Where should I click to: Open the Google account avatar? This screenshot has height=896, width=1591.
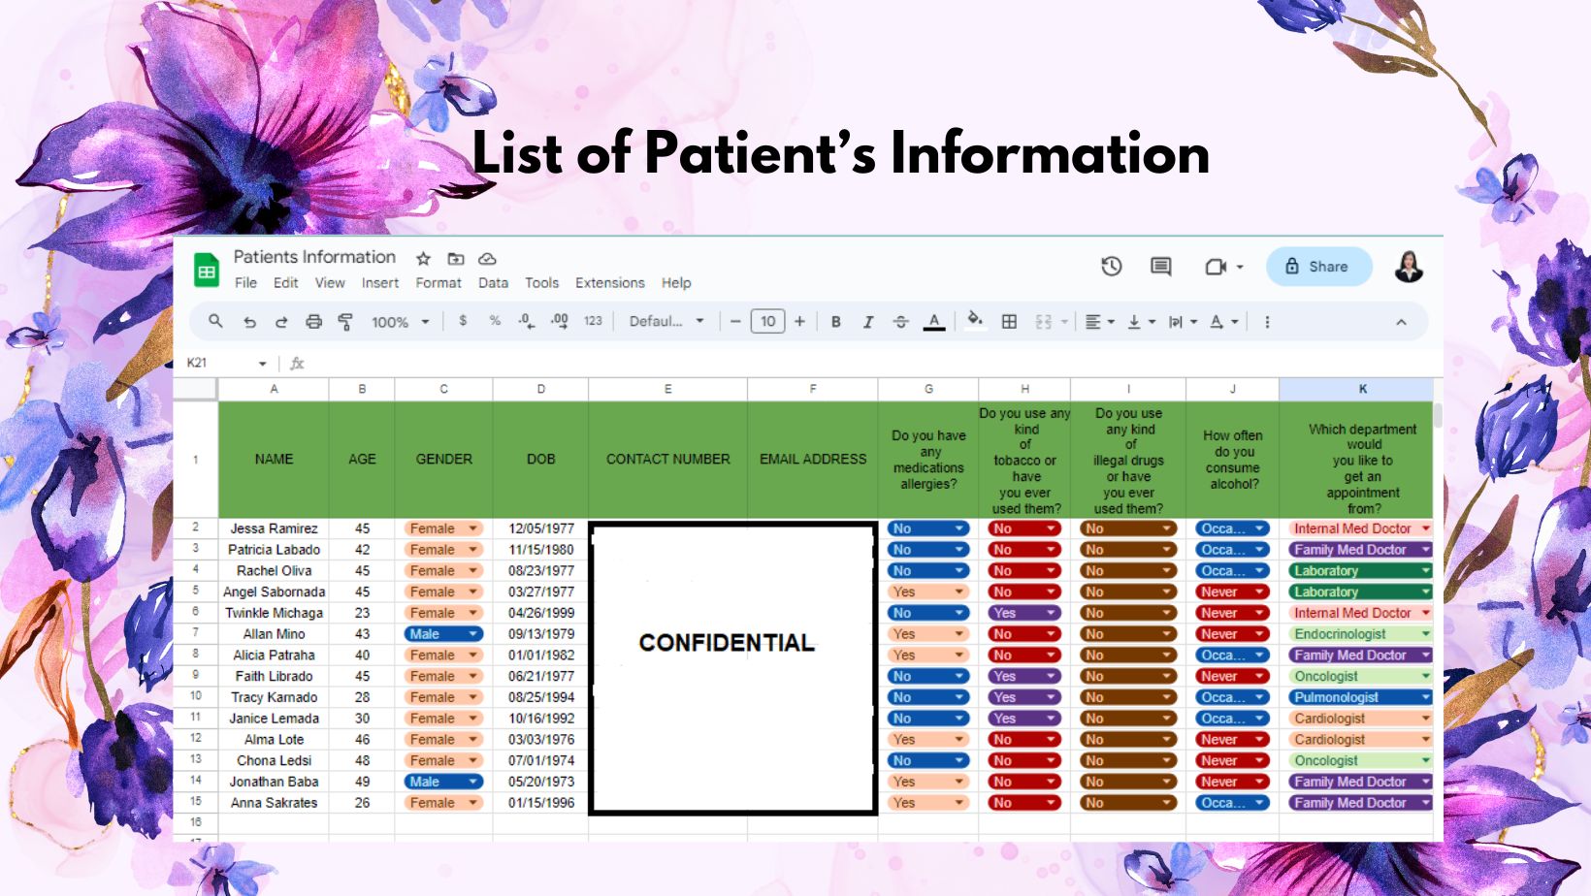click(1409, 267)
